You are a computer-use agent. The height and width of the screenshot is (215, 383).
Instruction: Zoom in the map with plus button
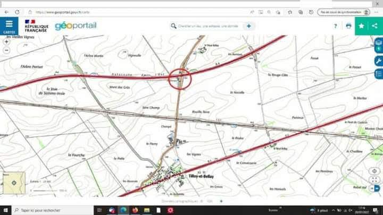coord(6,42)
